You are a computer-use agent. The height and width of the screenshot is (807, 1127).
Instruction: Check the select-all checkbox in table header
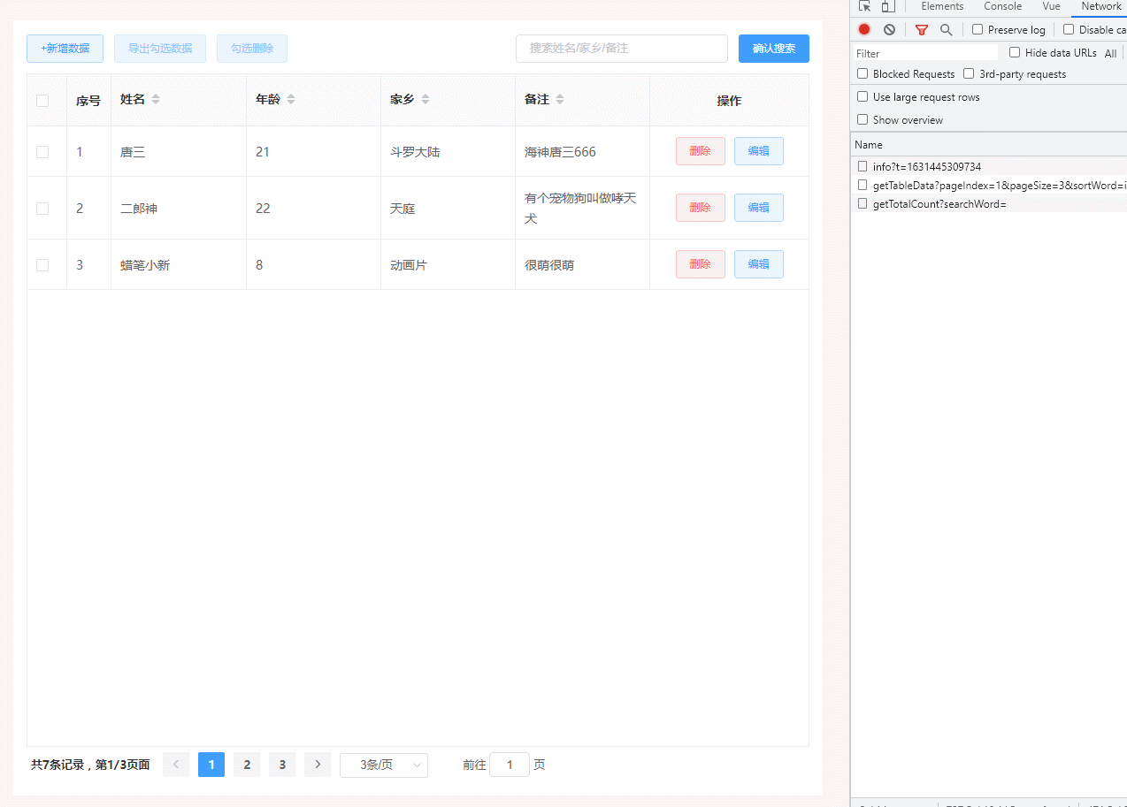[x=42, y=100]
